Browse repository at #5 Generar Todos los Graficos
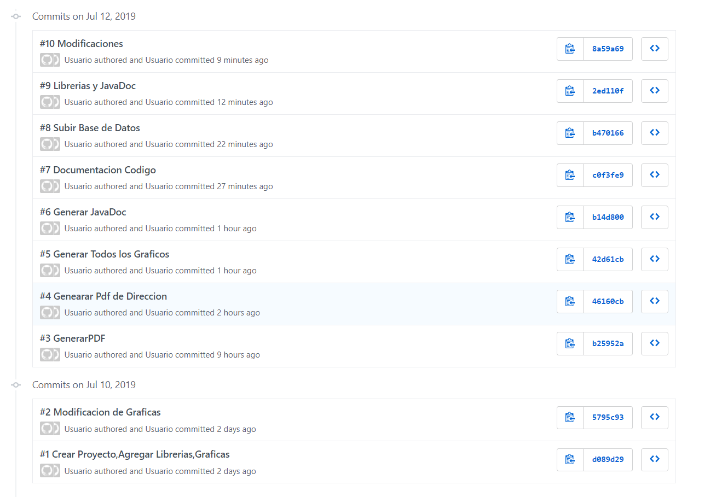The image size is (716, 503). tap(655, 259)
